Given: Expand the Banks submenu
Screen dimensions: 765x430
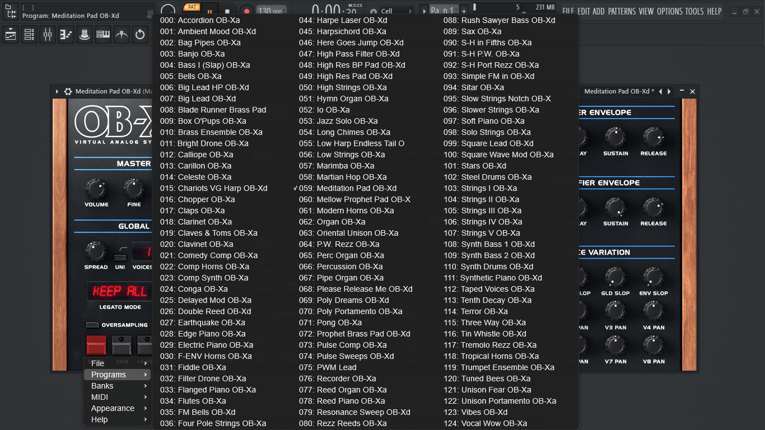Looking at the screenshot, I should pos(117,386).
